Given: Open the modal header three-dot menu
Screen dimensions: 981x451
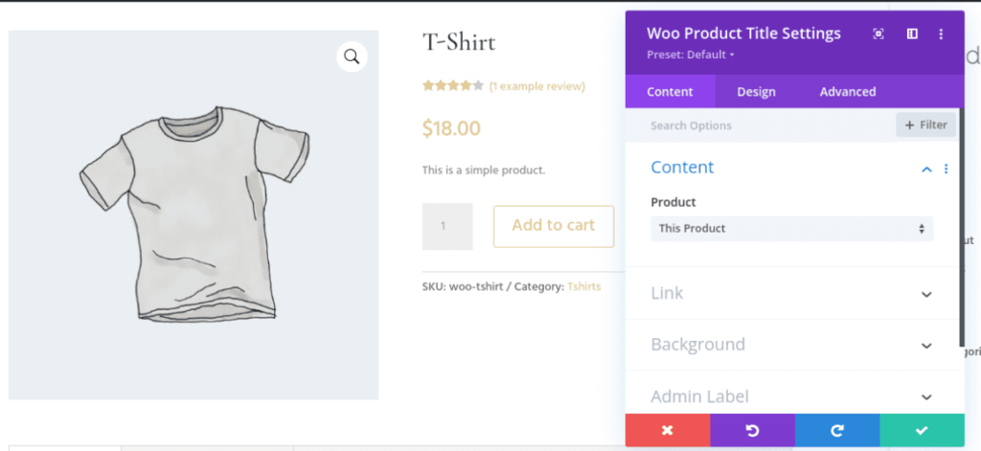Looking at the screenshot, I should (941, 34).
